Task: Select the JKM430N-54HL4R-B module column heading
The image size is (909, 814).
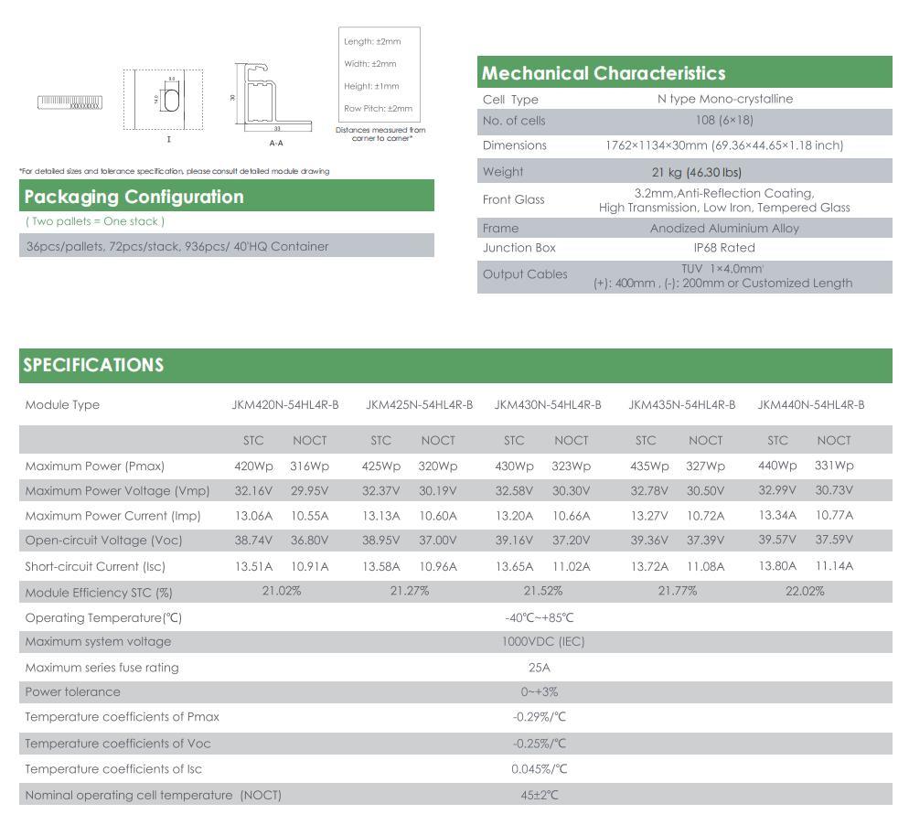Action: tap(547, 404)
